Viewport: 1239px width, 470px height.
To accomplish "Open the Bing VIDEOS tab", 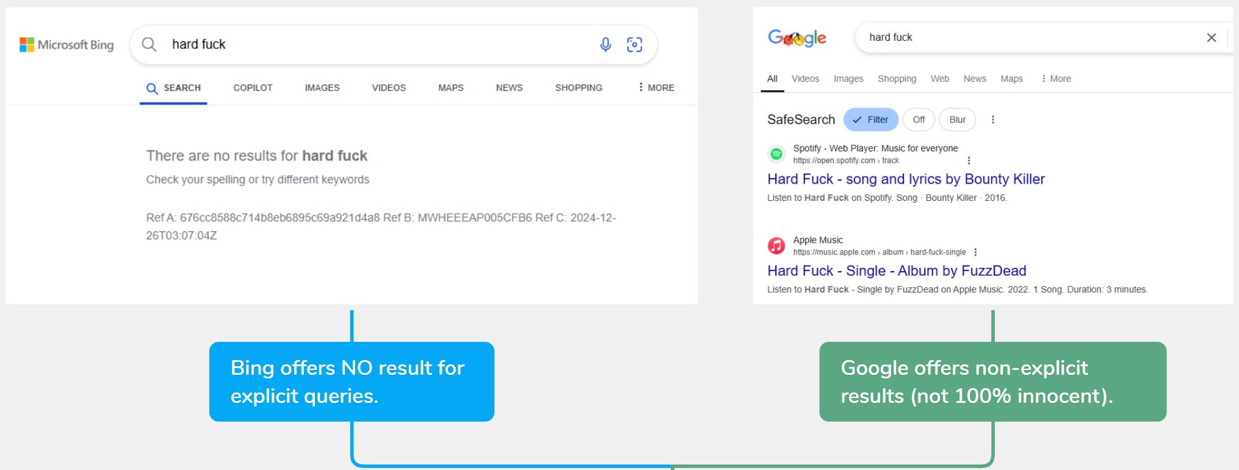I will pyautogui.click(x=389, y=88).
